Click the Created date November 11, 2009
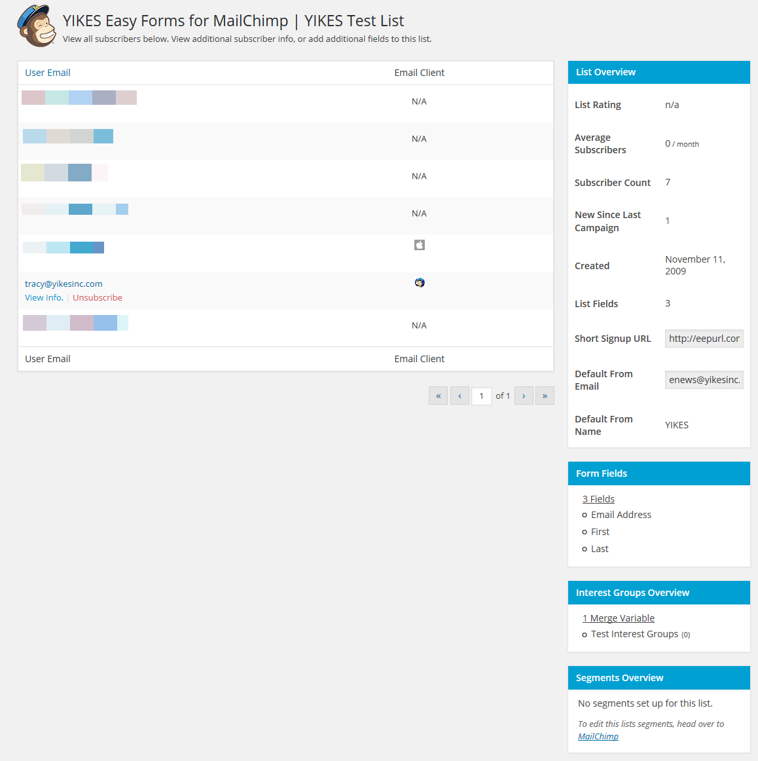 (x=695, y=265)
